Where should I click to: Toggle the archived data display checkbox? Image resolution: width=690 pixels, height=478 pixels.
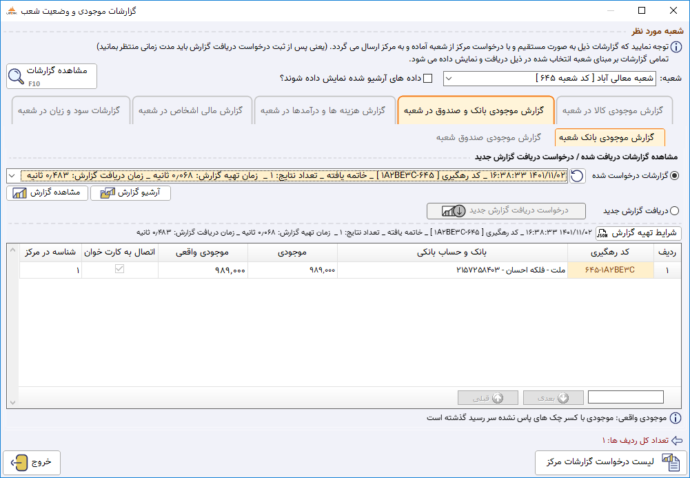[x=428, y=79]
